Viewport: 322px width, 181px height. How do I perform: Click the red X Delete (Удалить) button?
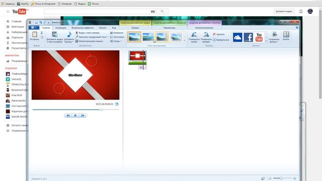pyautogui.click(x=219, y=34)
